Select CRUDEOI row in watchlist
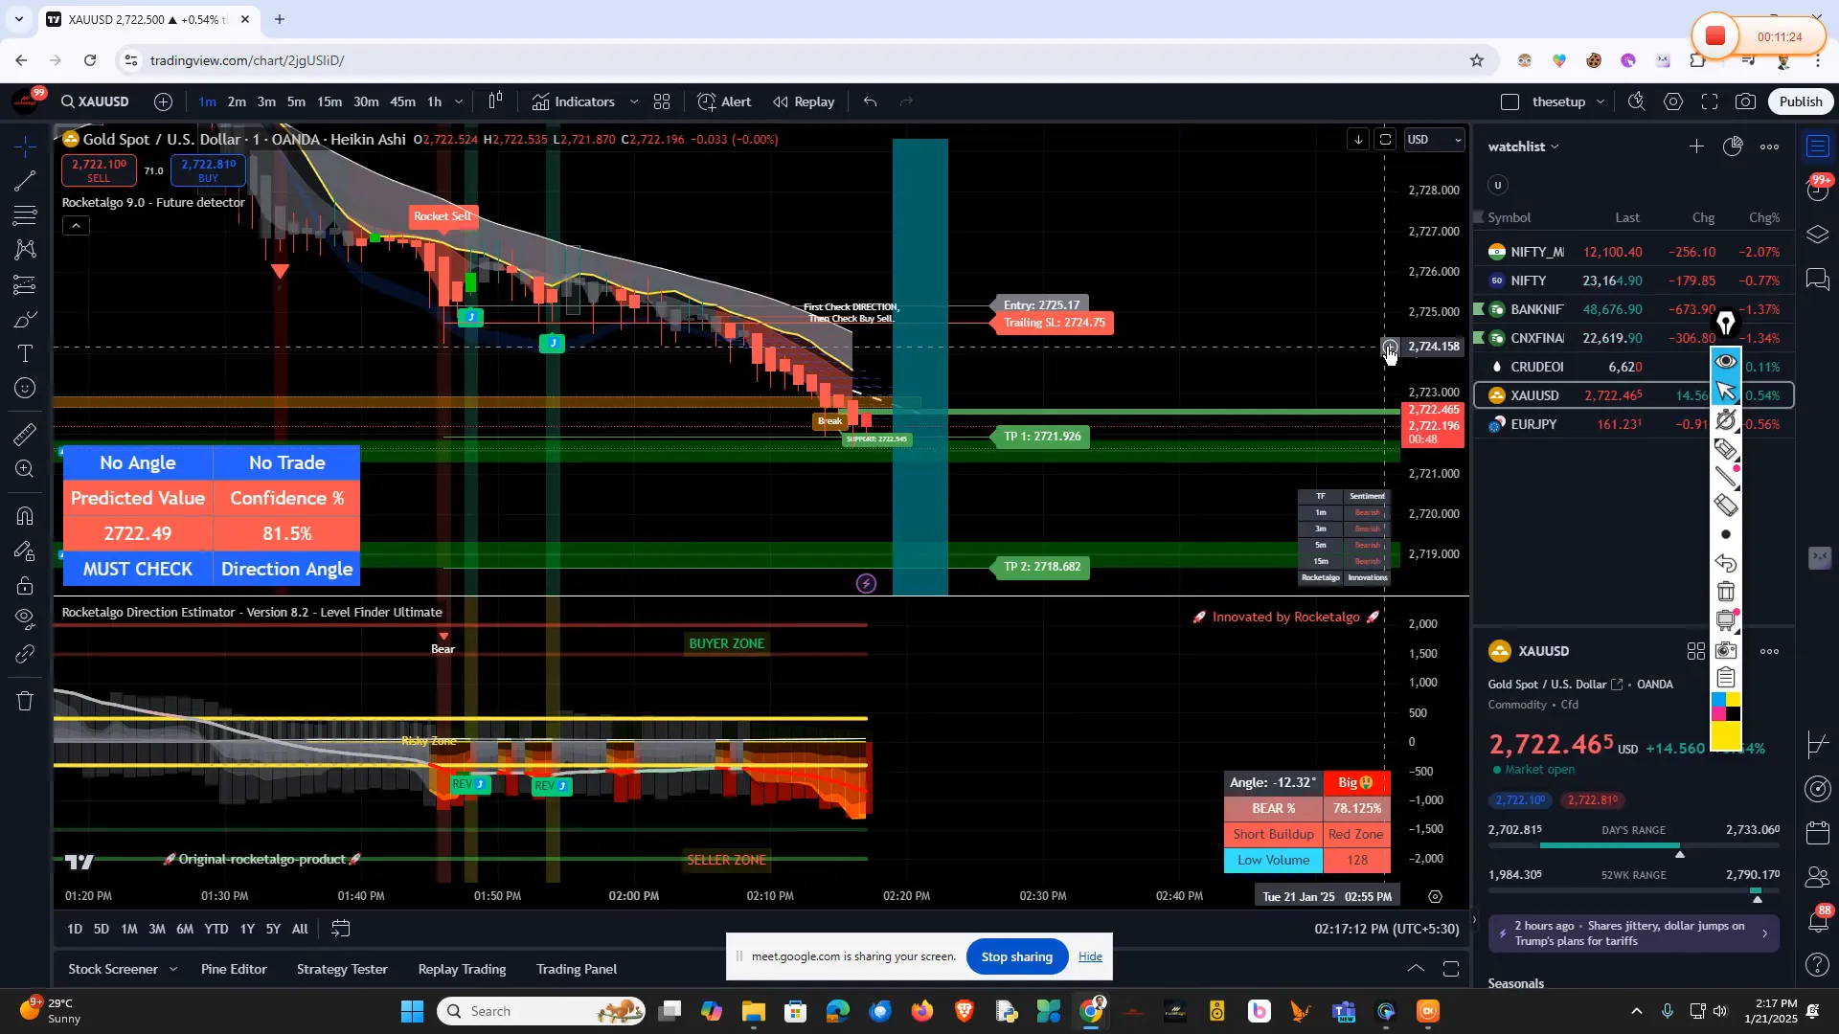This screenshot has height=1034, width=1839. 1633,367
